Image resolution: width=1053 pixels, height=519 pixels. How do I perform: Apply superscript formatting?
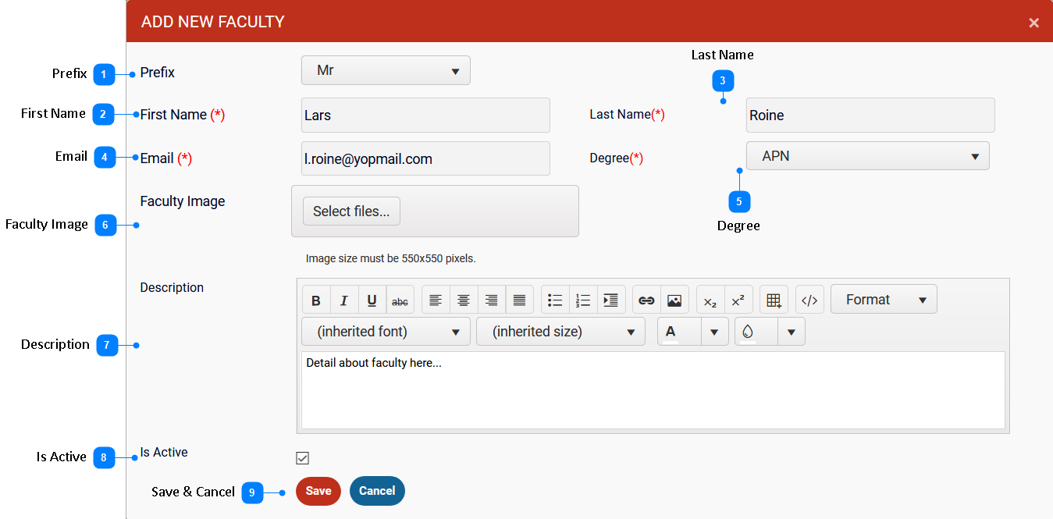(x=738, y=300)
